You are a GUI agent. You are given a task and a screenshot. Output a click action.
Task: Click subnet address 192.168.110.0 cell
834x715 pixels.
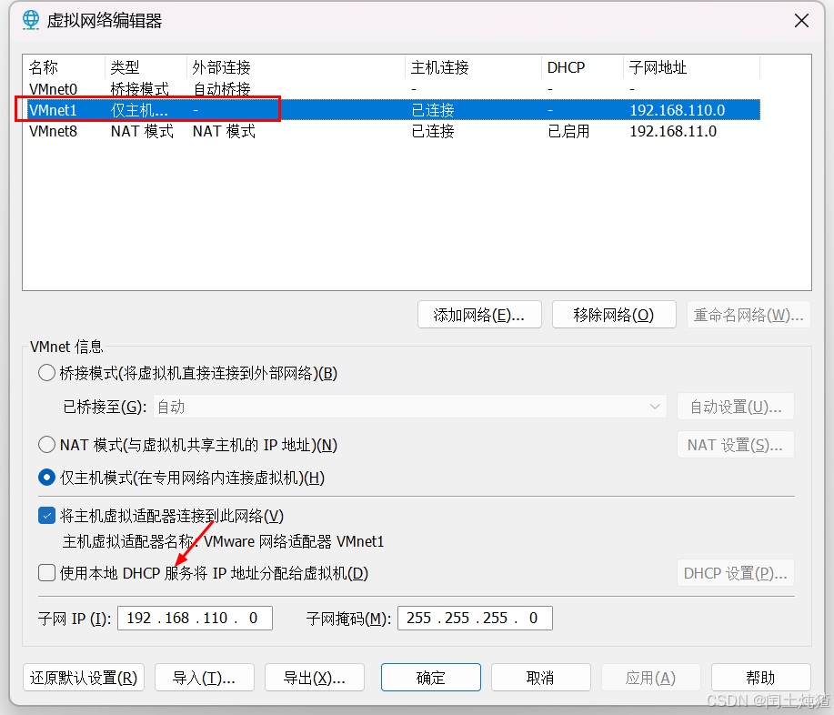(x=677, y=110)
